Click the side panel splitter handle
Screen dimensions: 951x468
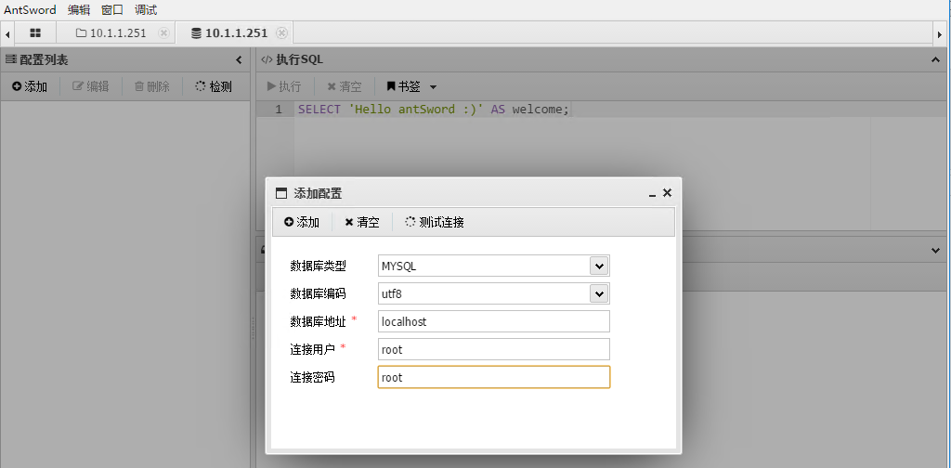[253, 328]
